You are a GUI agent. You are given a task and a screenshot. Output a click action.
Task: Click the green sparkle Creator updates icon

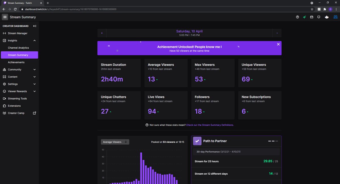coord(305,17)
